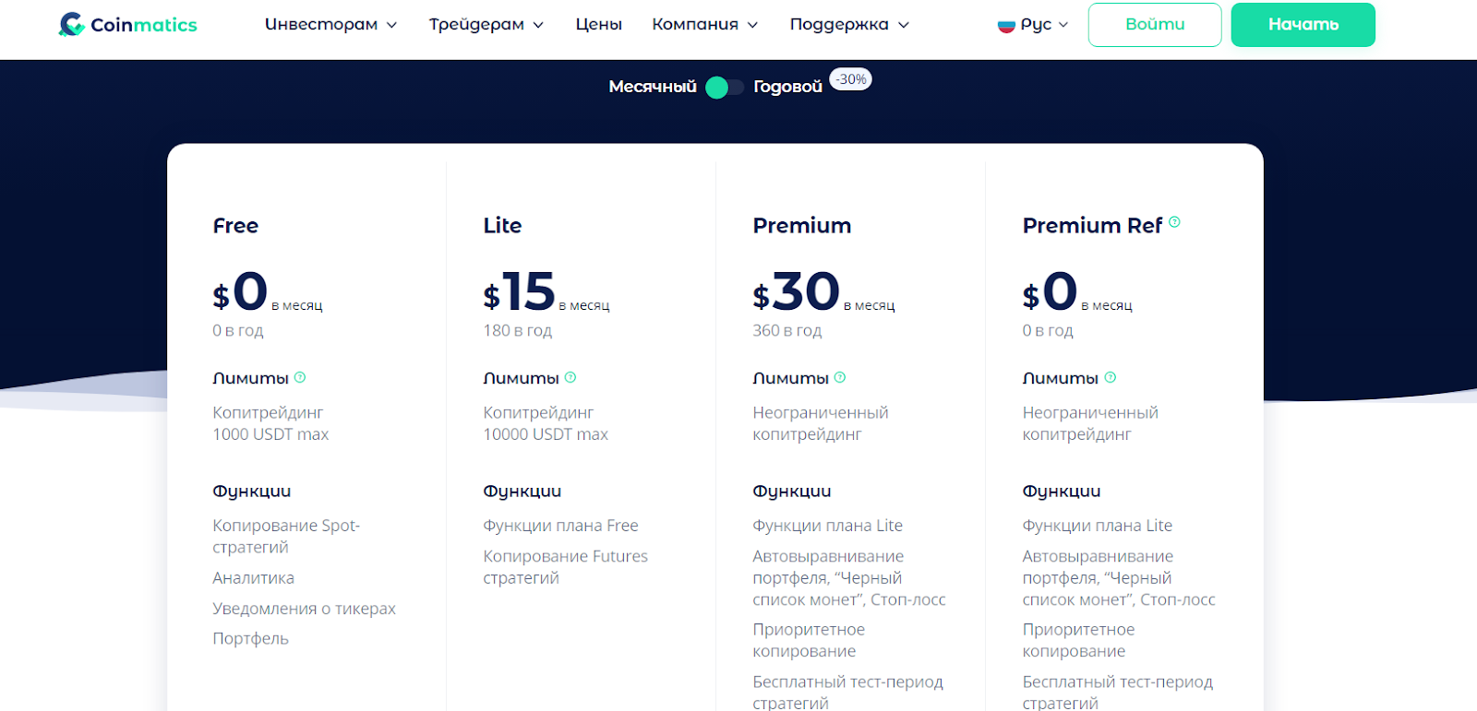Click 'Функции плана Lite' in Premium plan

click(x=827, y=526)
